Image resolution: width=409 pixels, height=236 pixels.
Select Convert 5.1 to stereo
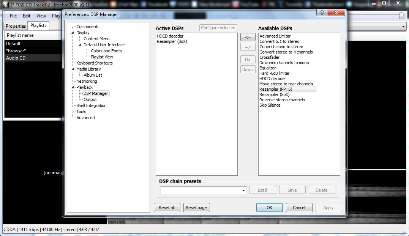pos(280,41)
